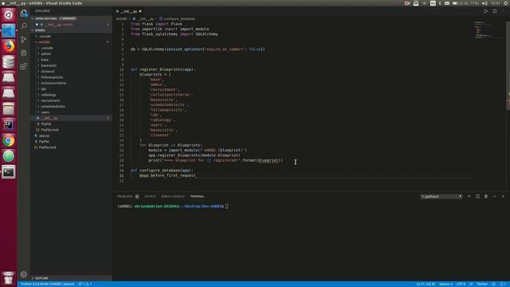Change indentation via Spaces: 4
The image size is (510, 287).
pyautogui.click(x=445, y=284)
